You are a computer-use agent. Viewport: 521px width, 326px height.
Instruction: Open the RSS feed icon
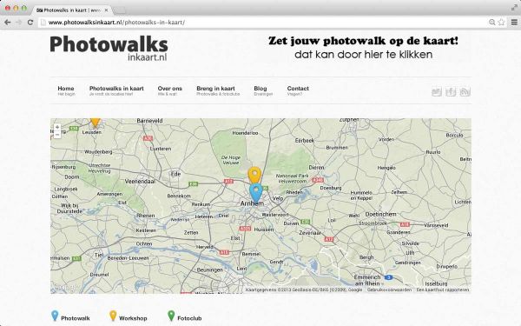coord(465,91)
